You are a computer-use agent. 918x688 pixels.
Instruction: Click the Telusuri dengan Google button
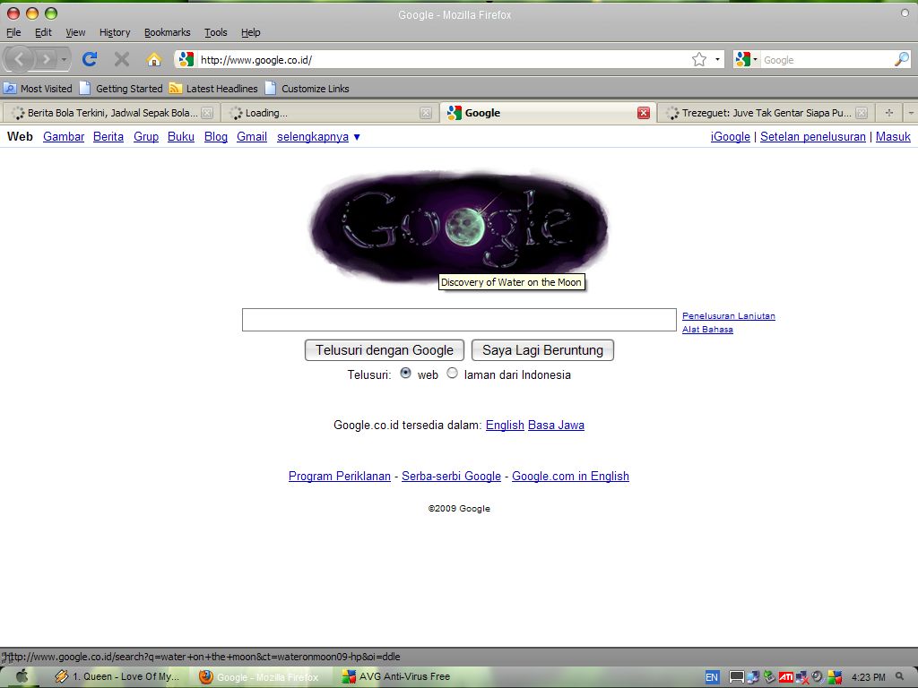coord(385,350)
